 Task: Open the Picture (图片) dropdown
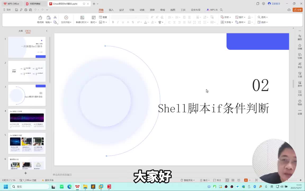(240, 17)
